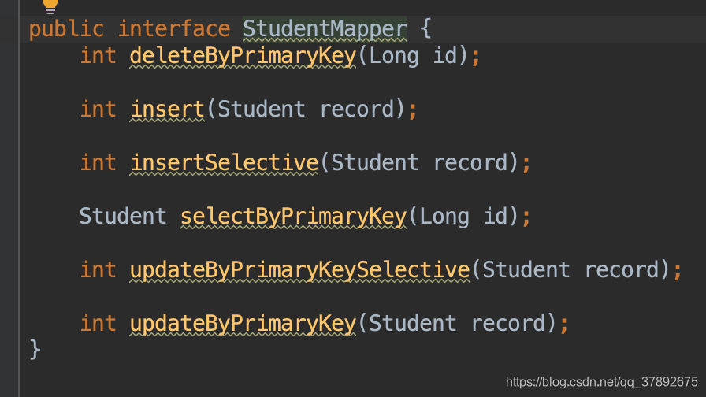The width and height of the screenshot is (706, 397).
Task: Click the selectByPrimaryKey method name
Action: (293, 216)
